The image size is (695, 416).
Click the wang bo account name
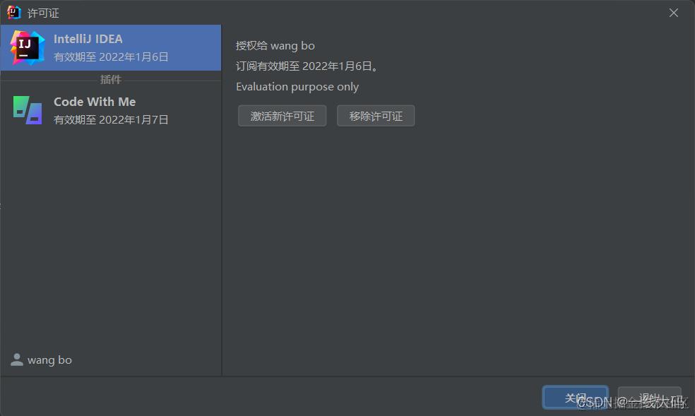click(x=49, y=360)
